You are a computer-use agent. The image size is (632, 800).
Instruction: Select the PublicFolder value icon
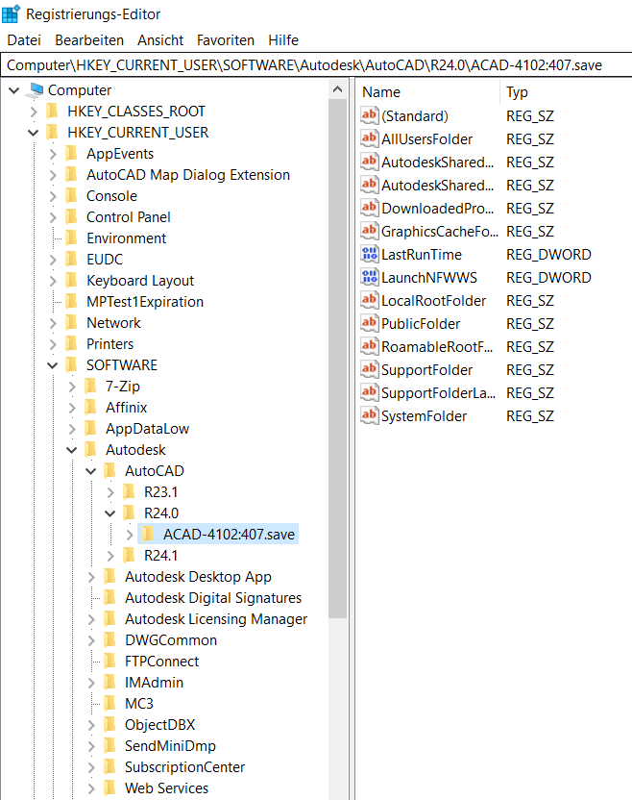[370, 324]
